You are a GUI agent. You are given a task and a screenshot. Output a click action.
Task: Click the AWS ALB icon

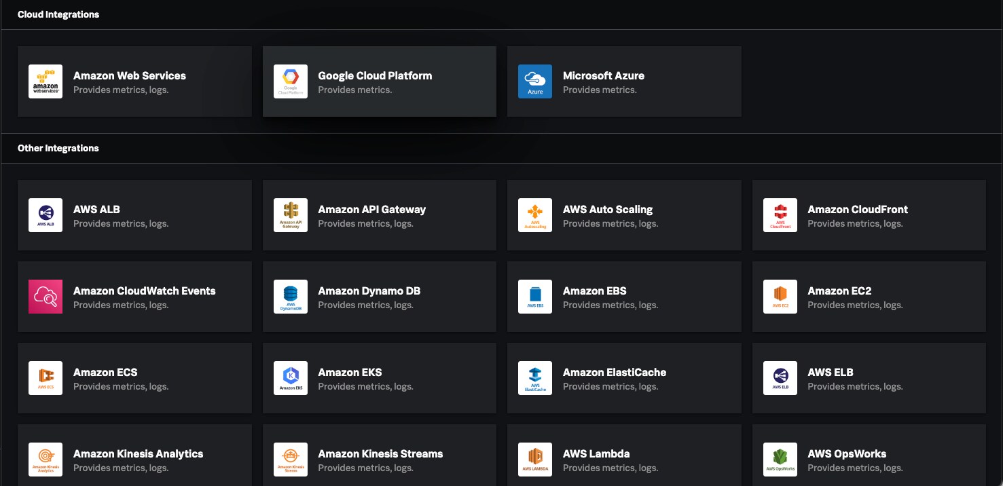pyautogui.click(x=45, y=215)
